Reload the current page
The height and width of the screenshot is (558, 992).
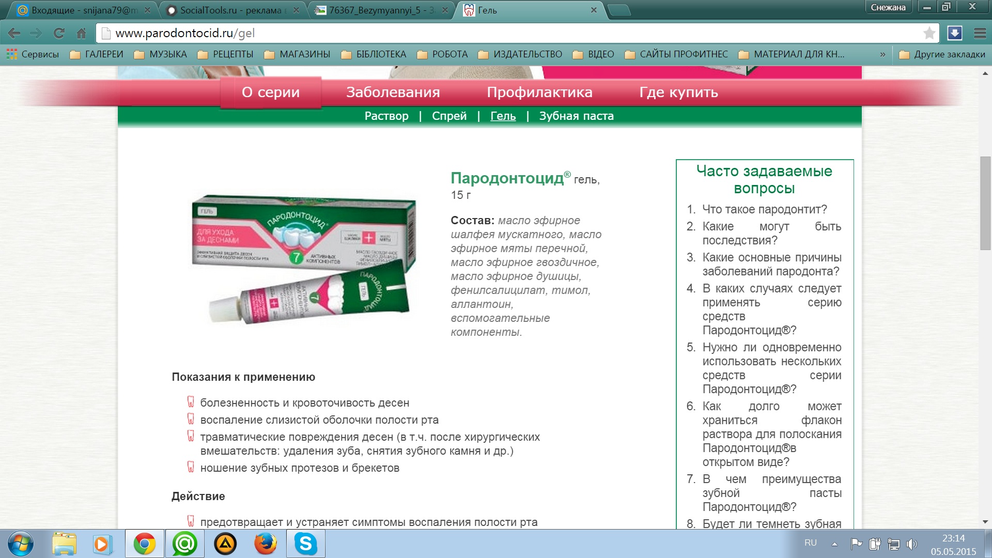click(59, 34)
